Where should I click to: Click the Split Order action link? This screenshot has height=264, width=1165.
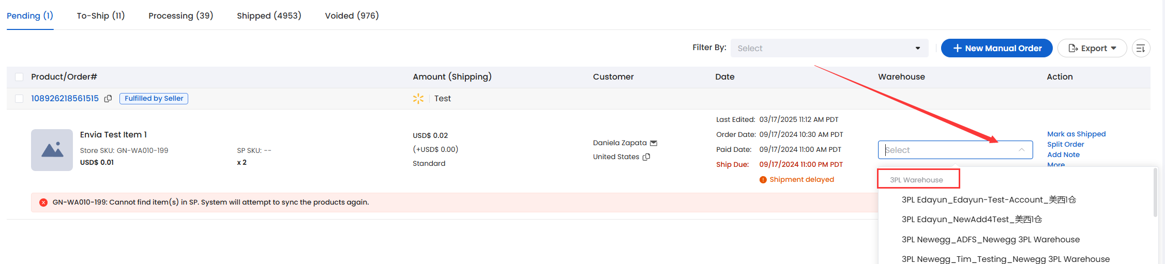(x=1066, y=144)
